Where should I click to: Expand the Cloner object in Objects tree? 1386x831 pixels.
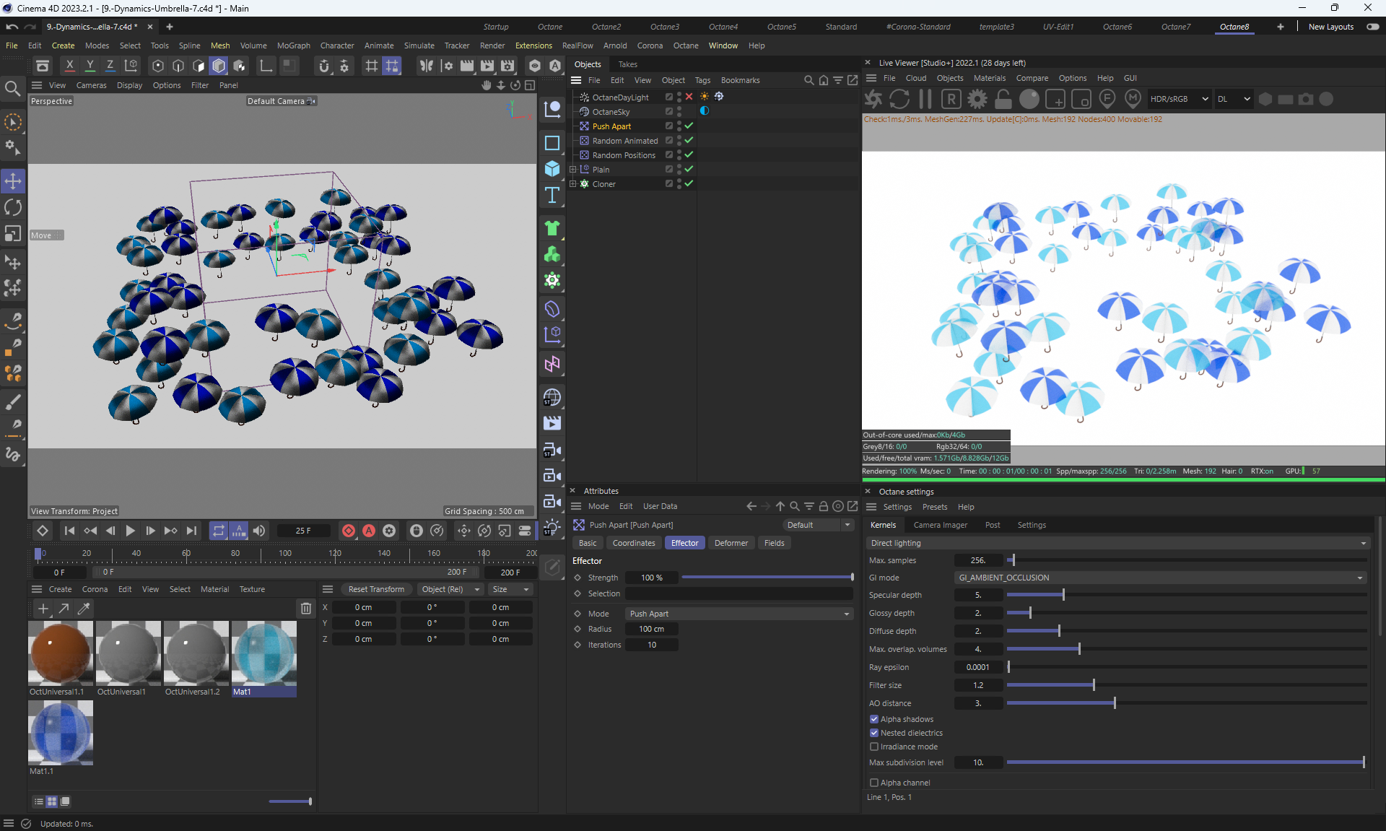point(573,183)
